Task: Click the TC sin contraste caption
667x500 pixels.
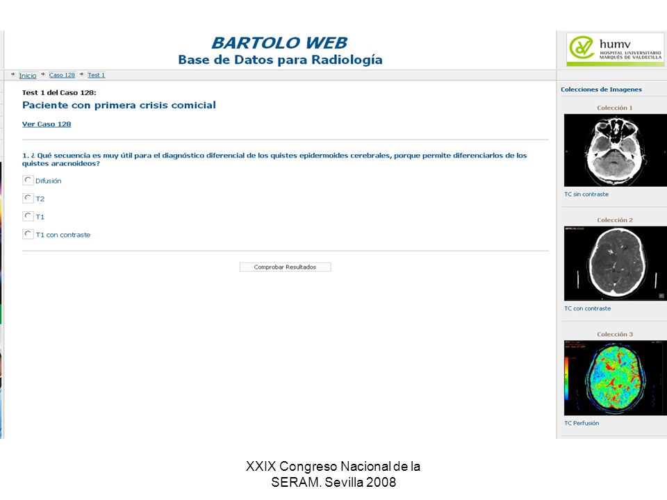Action: (x=586, y=194)
